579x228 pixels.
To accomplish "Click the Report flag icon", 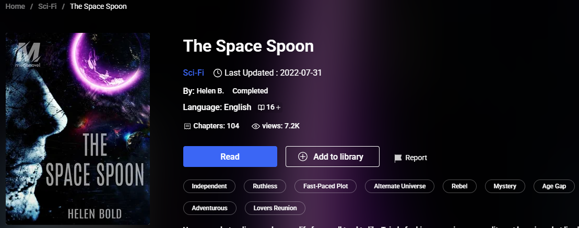I will pos(398,158).
